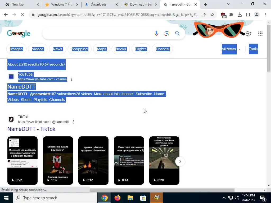Image resolution: width=271 pixels, height=203 pixels.
Task: Filter results by Images
Action: [x=16, y=49]
